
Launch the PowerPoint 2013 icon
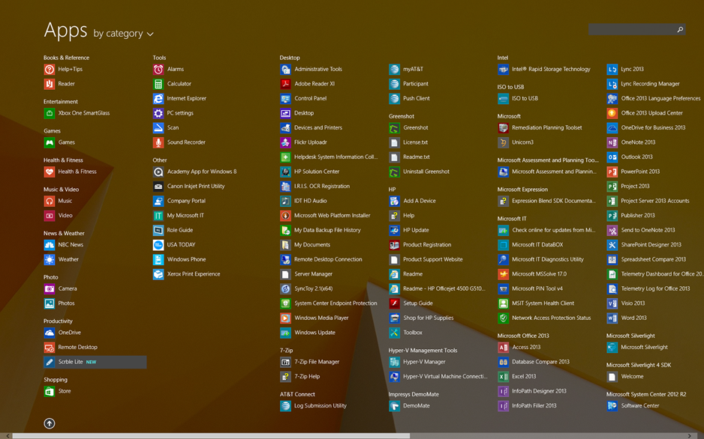click(612, 172)
